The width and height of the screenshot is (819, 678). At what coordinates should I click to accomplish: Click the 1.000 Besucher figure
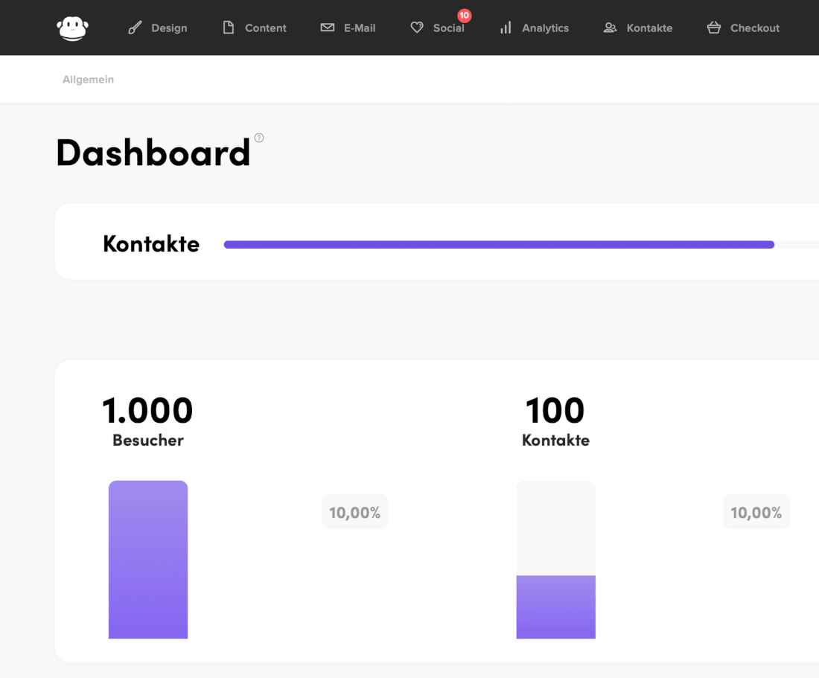147,411
